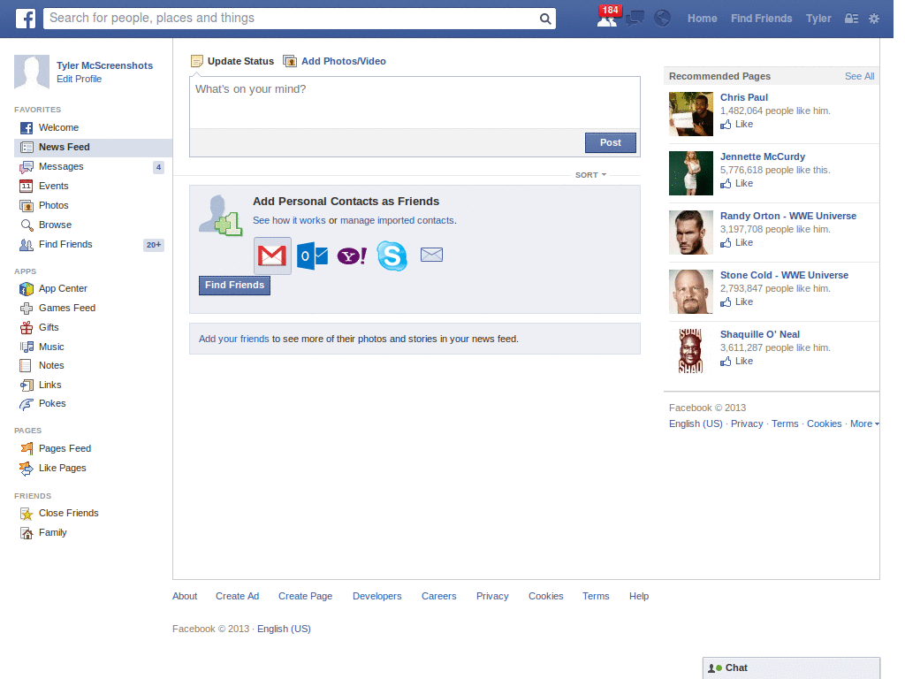Image resolution: width=905 pixels, height=679 pixels.
Task: Click the Facebook logo icon
Action: pos(26,19)
